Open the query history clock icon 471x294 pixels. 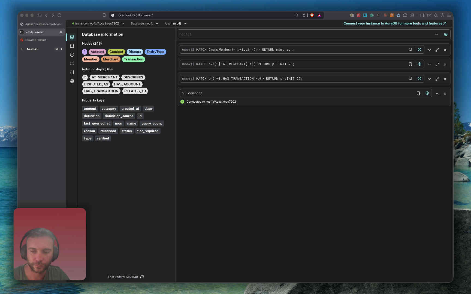(72, 55)
